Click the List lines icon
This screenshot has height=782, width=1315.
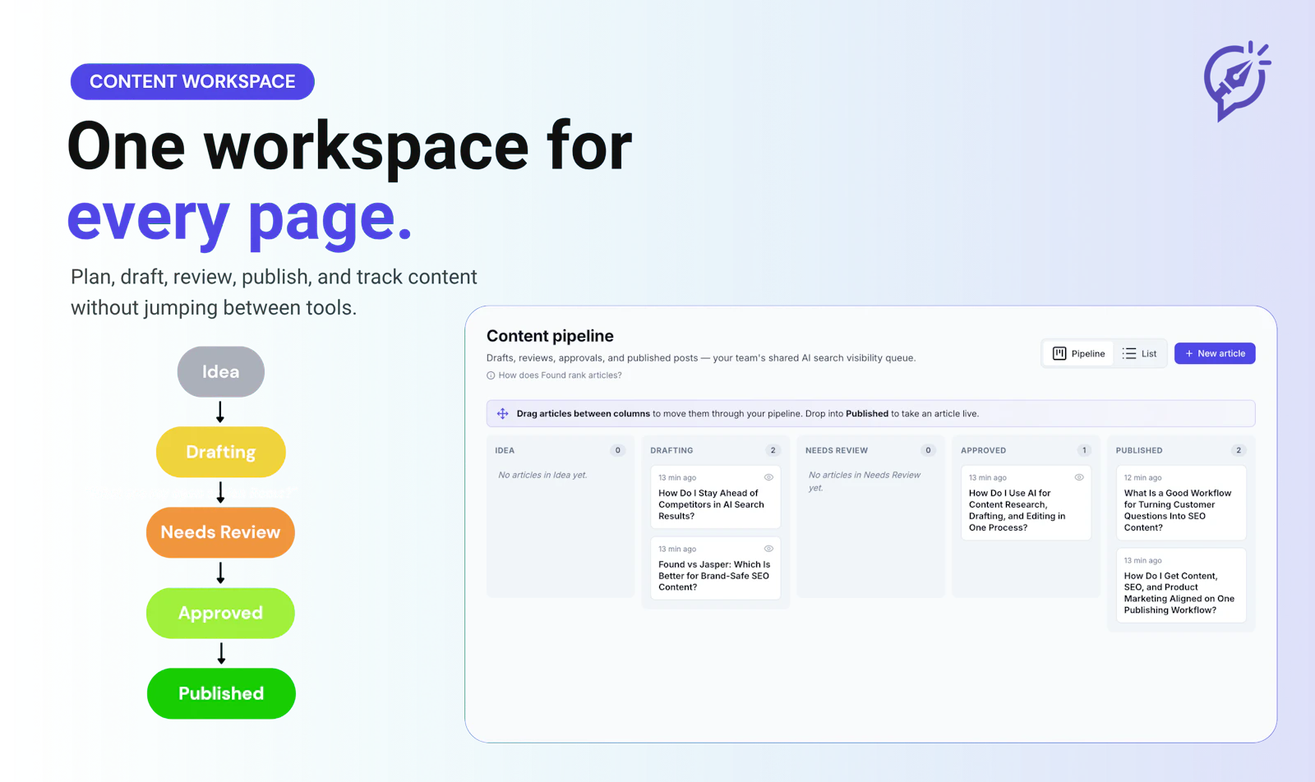1129,353
